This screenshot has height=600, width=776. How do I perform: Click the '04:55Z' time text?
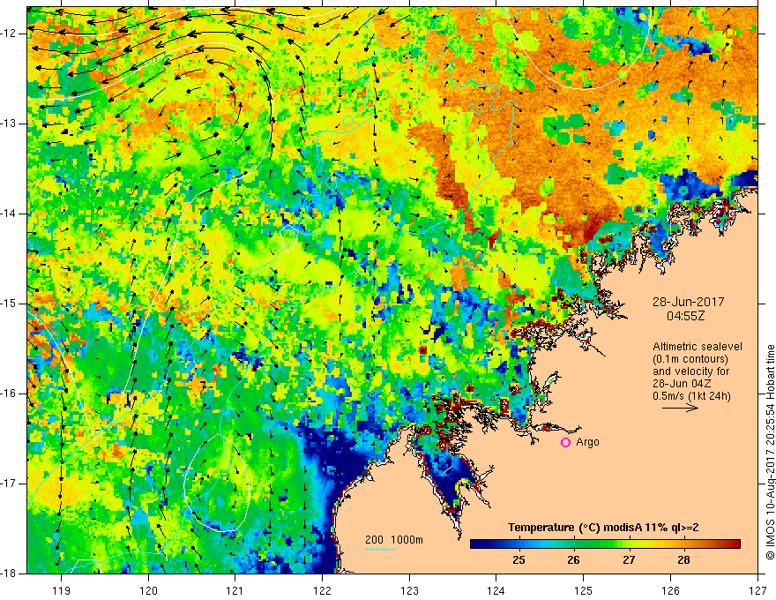coord(685,316)
